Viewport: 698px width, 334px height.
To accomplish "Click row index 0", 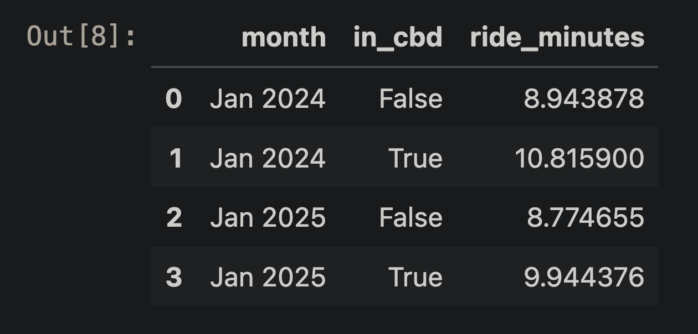I will [x=173, y=99].
